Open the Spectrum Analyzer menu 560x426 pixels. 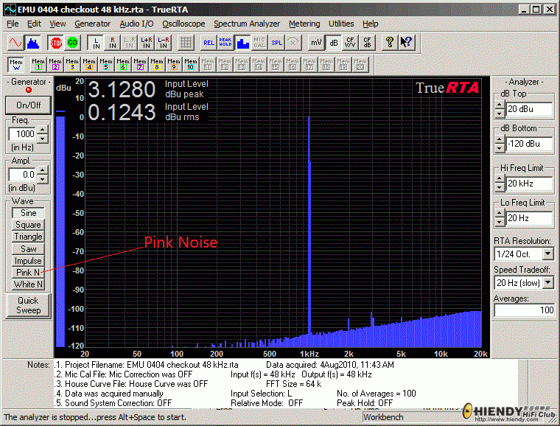pyautogui.click(x=247, y=24)
